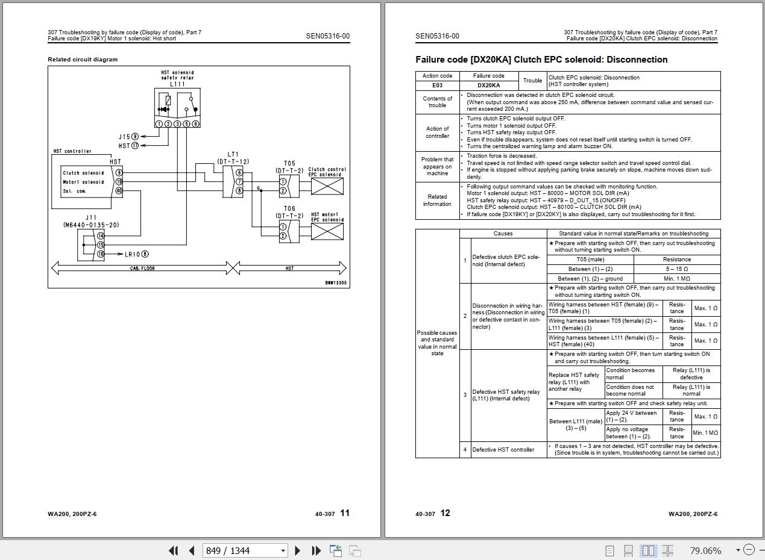Select two-page facing view layout
The width and height of the screenshot is (765, 560).
(648, 550)
